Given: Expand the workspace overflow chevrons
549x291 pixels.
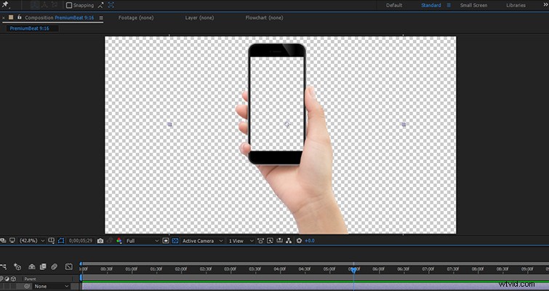Looking at the screenshot, I should (x=545, y=5).
